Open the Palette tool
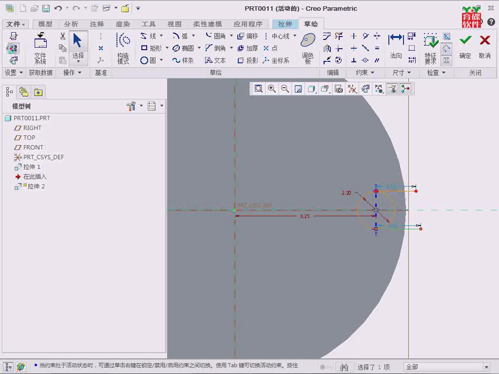The width and height of the screenshot is (499, 374). click(x=308, y=48)
